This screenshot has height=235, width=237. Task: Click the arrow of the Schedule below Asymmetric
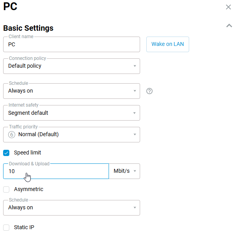pos(135,208)
